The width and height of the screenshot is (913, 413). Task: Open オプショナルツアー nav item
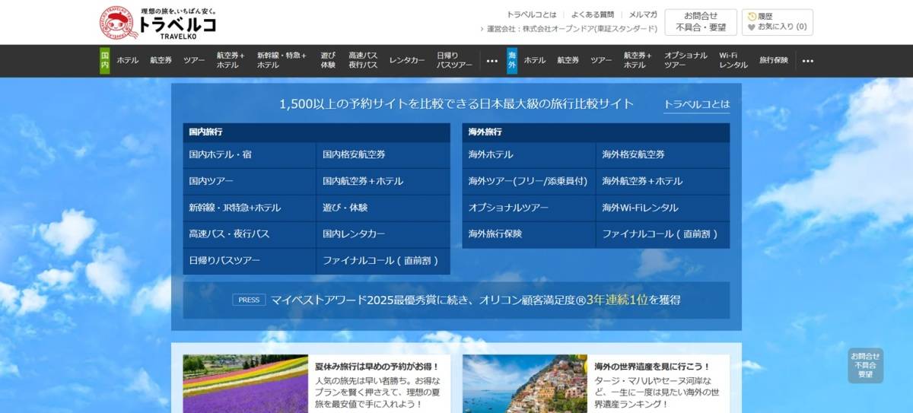click(686, 61)
